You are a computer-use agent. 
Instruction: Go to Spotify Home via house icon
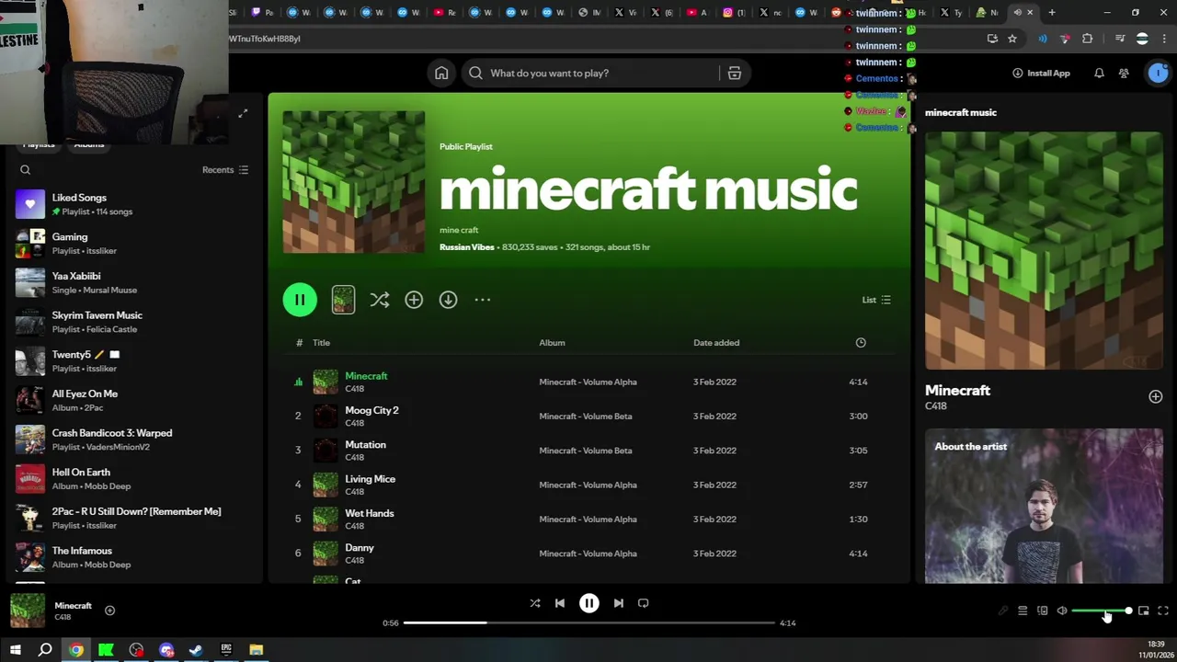point(441,73)
